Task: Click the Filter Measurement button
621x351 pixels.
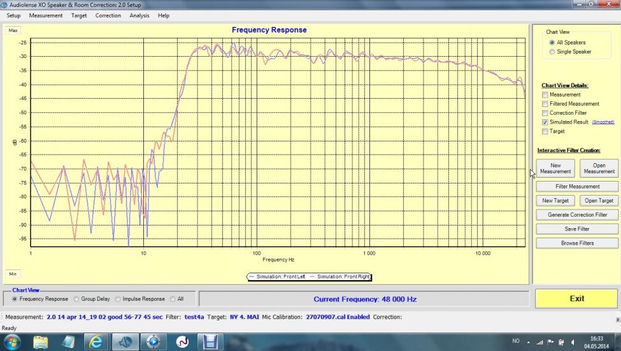Action: tap(577, 186)
